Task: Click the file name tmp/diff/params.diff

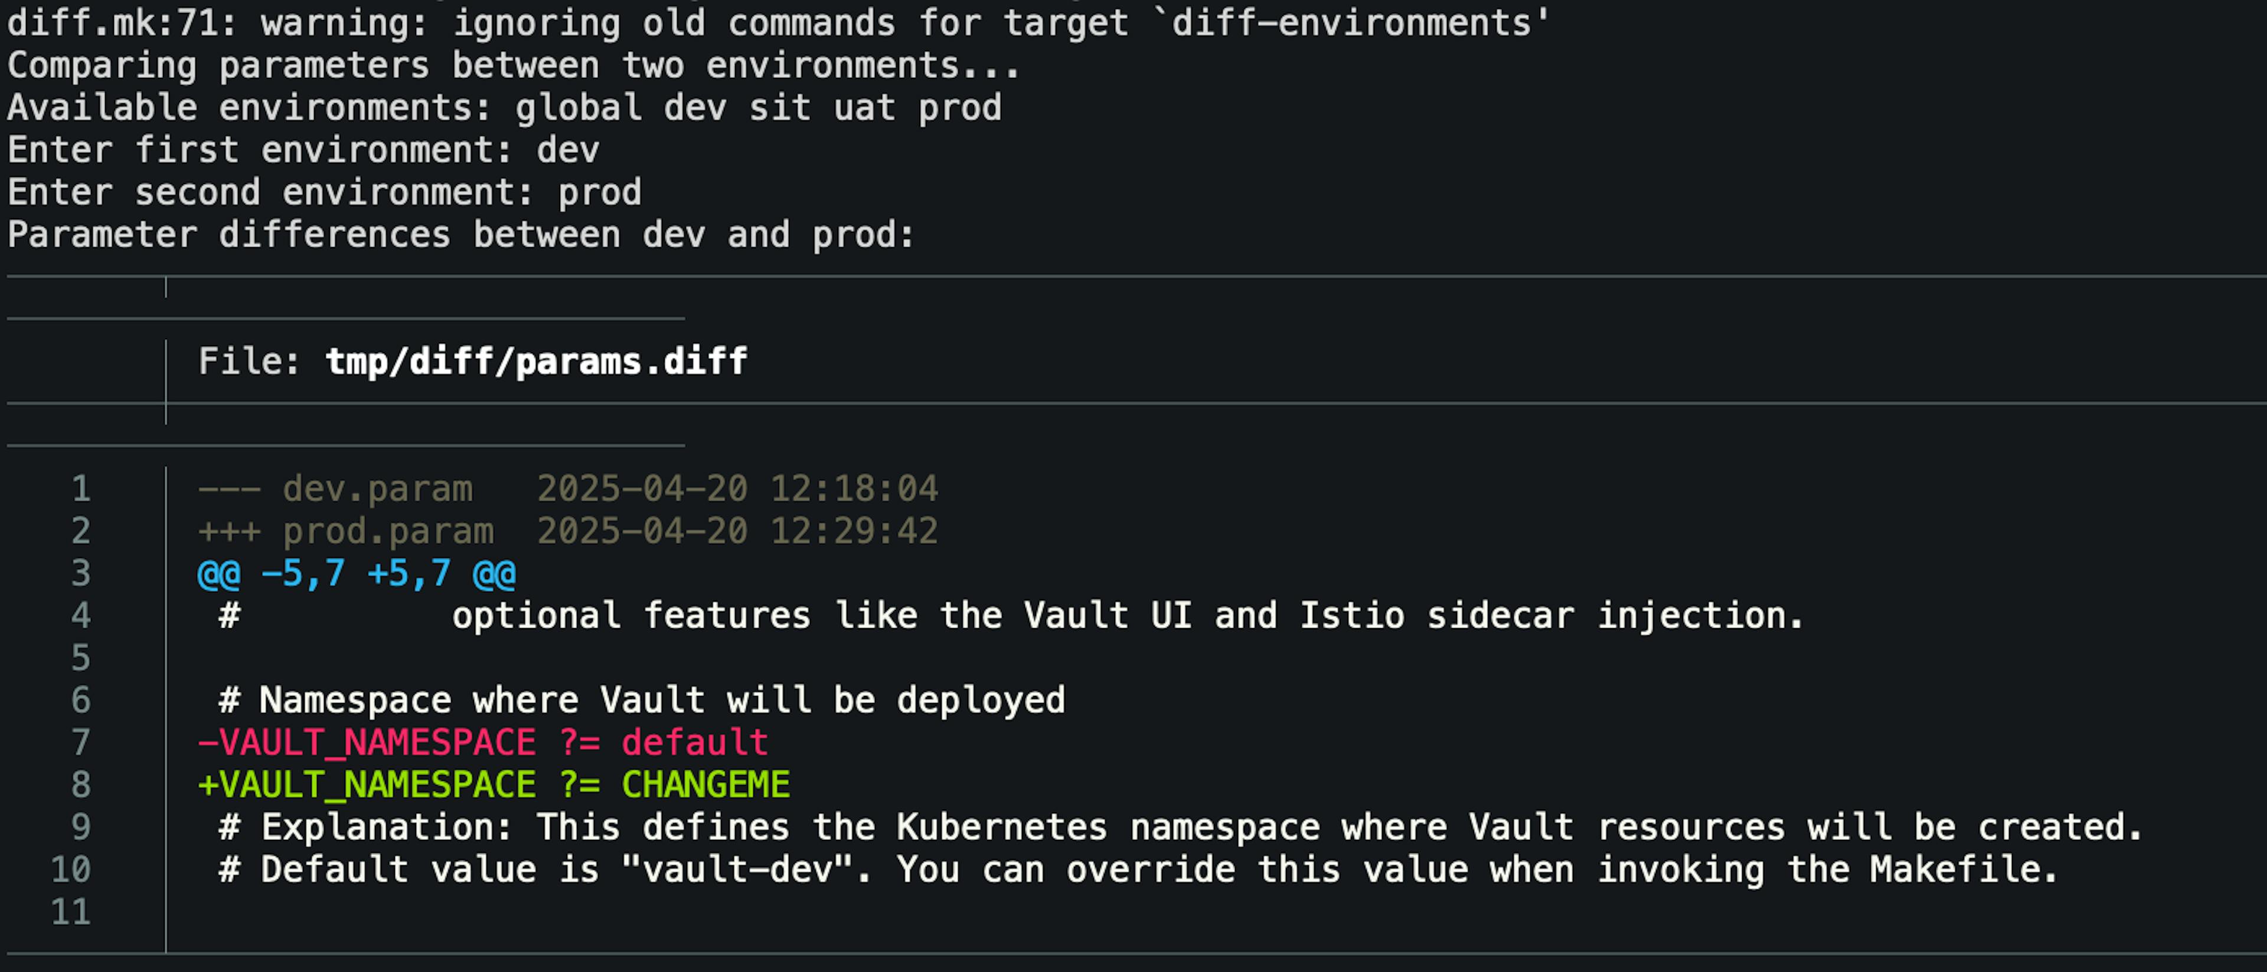Action: pyautogui.click(x=536, y=361)
